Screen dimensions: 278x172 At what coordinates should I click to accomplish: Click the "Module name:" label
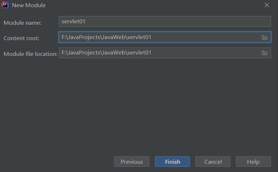coord(23,23)
